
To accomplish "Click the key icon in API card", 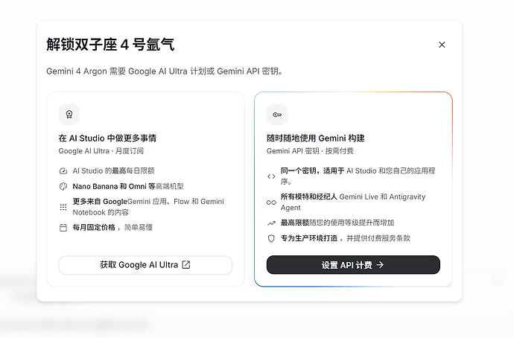I will 277,115.
